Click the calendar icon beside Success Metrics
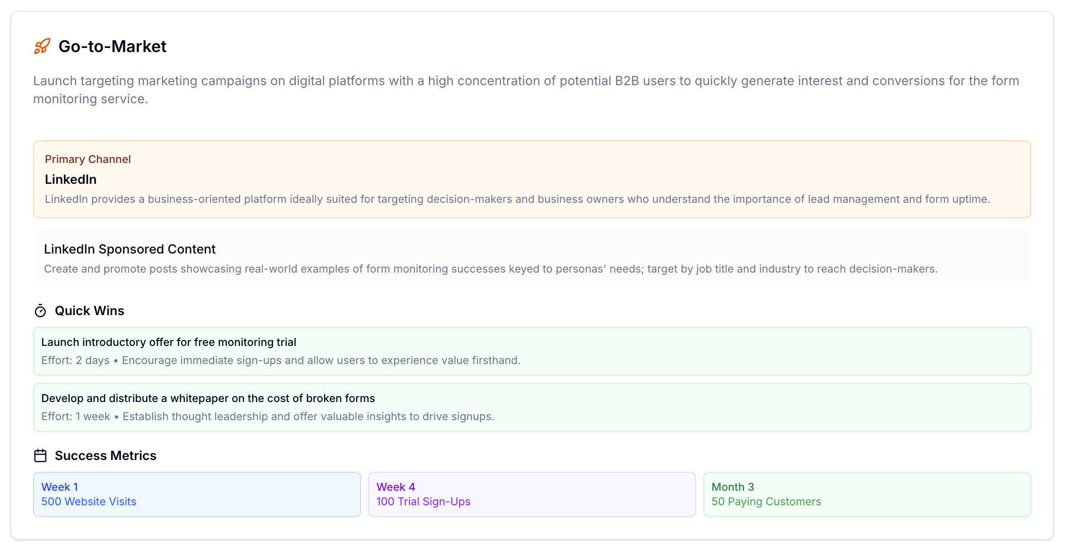 [40, 455]
